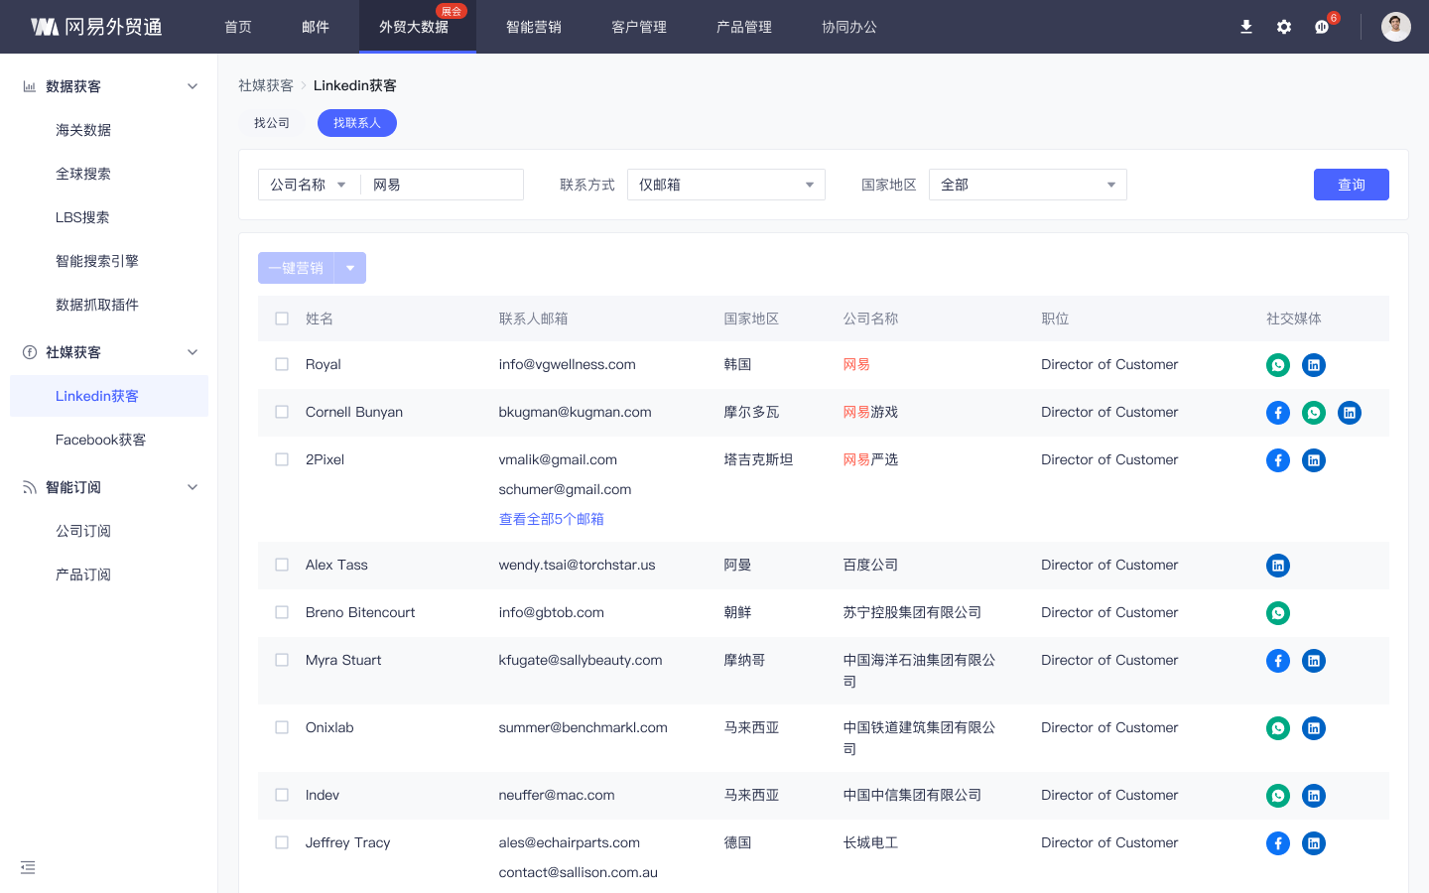Open the 智能营销 top menu

click(534, 27)
